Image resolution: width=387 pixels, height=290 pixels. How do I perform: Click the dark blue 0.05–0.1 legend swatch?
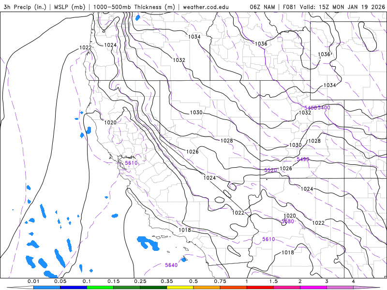point(74,288)
